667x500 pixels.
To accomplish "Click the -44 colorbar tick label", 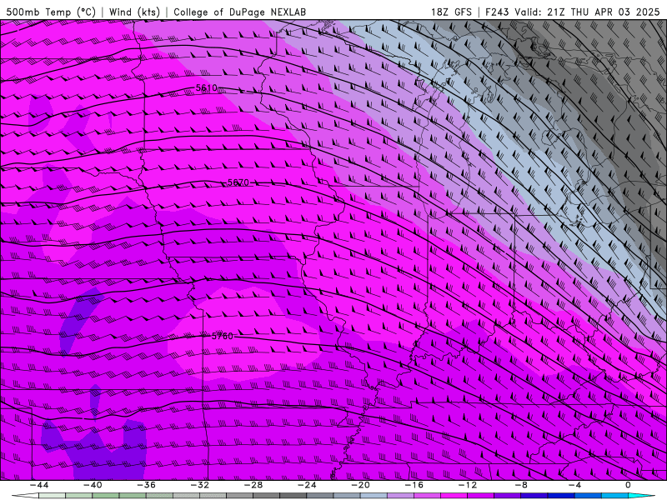I will pos(39,485).
